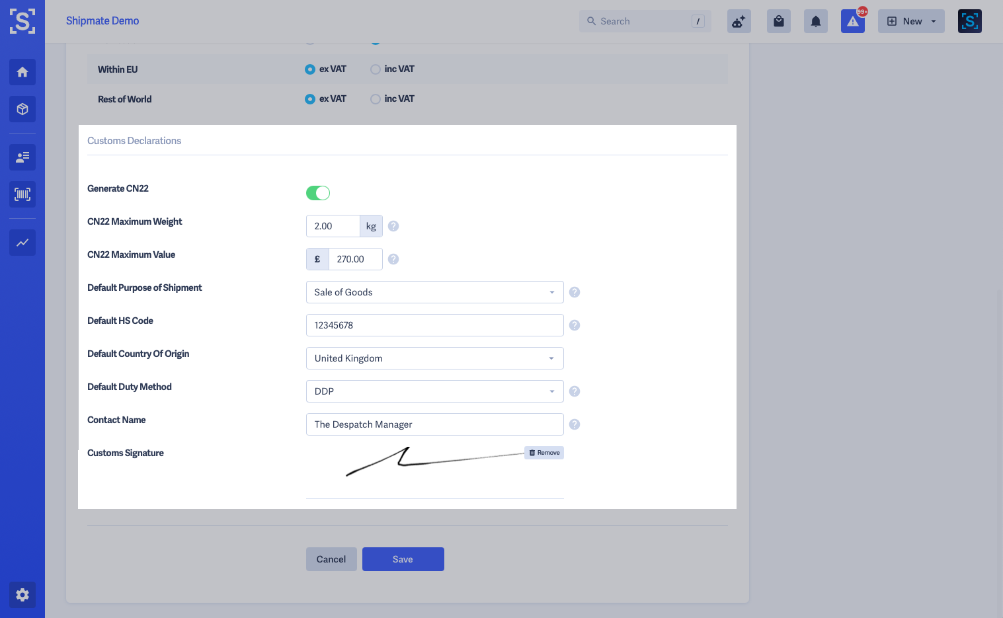Open the New menu in header
The image size is (1003, 618).
911,21
